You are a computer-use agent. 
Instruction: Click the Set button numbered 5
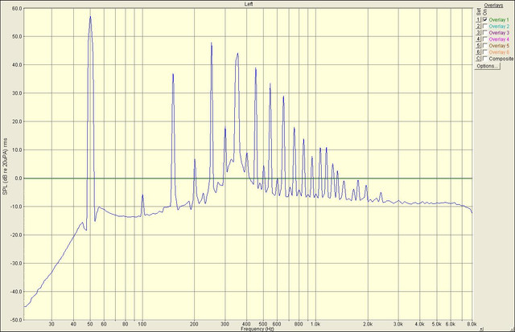pyautogui.click(x=479, y=46)
